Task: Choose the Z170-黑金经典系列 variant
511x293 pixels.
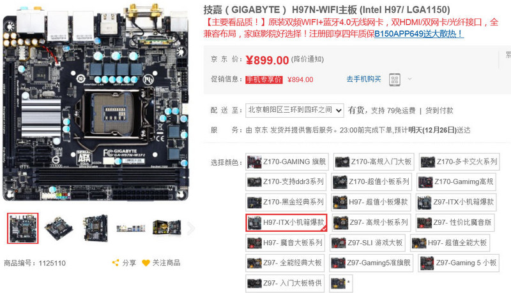Action: 286,202
